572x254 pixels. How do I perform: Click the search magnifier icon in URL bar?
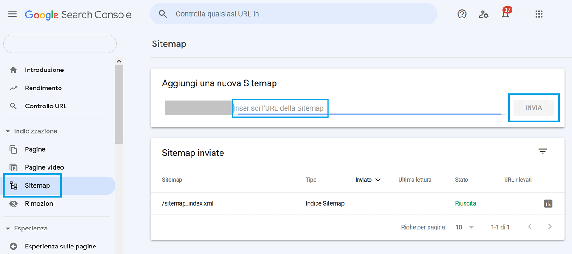click(162, 14)
